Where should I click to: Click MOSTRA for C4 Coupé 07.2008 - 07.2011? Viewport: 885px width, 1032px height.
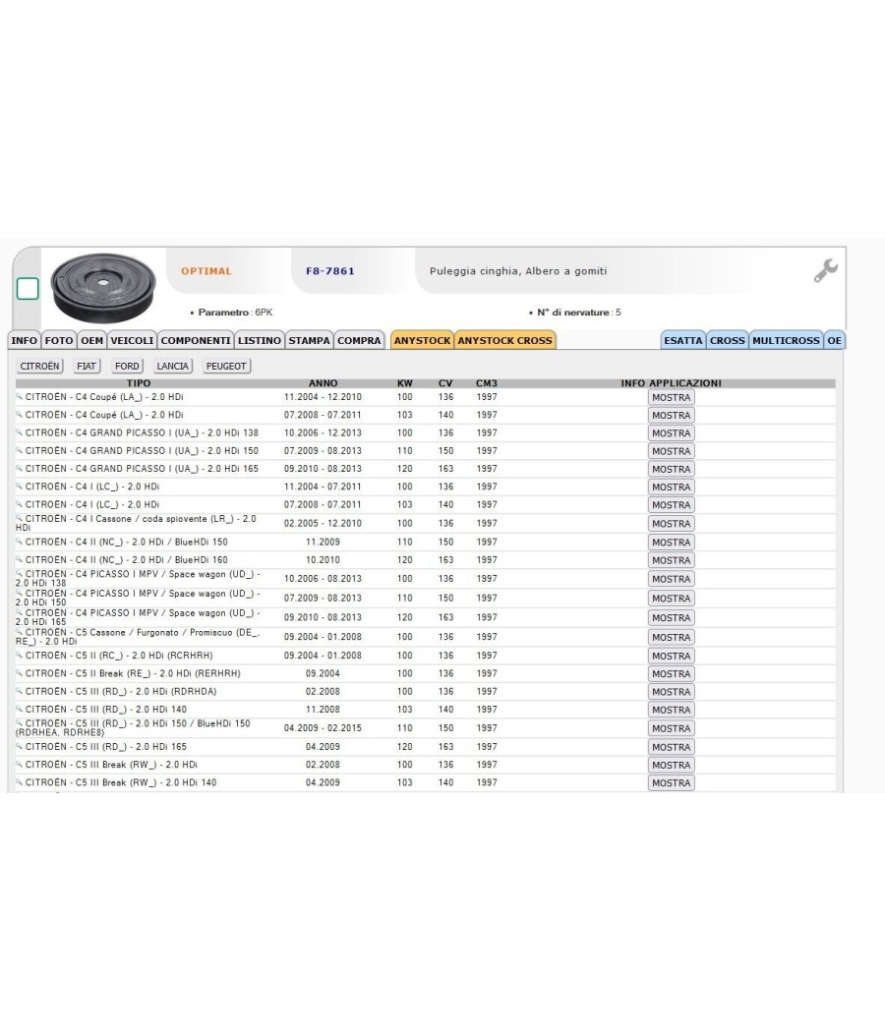click(671, 416)
